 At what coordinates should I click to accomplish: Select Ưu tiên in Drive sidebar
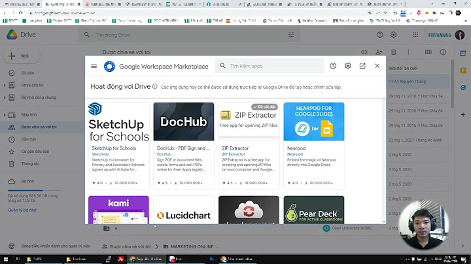(x=27, y=73)
